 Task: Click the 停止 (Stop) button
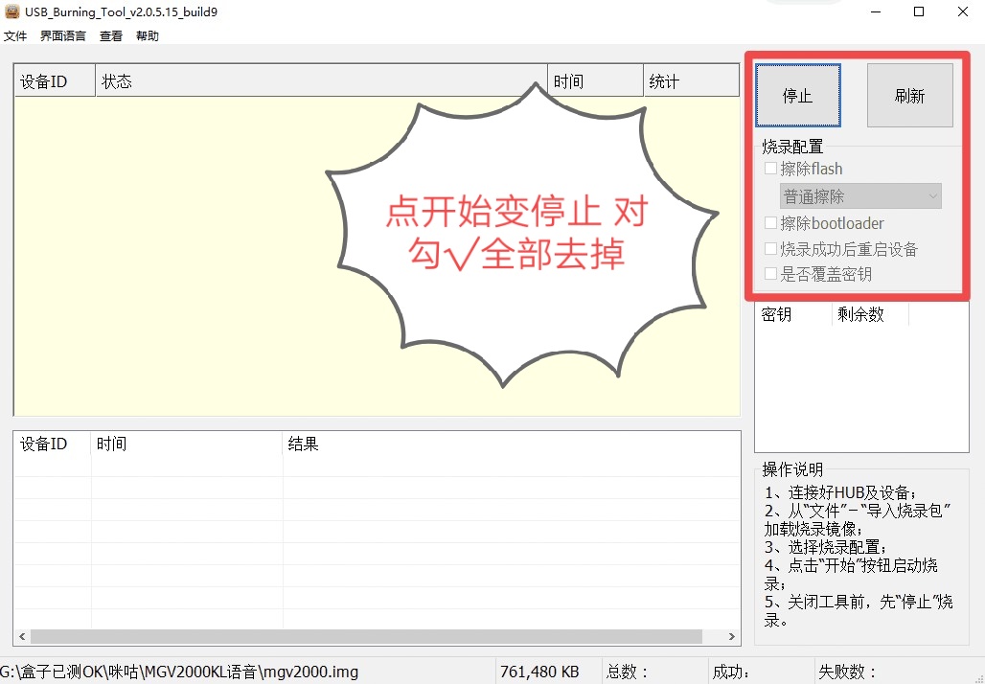pyautogui.click(x=798, y=96)
